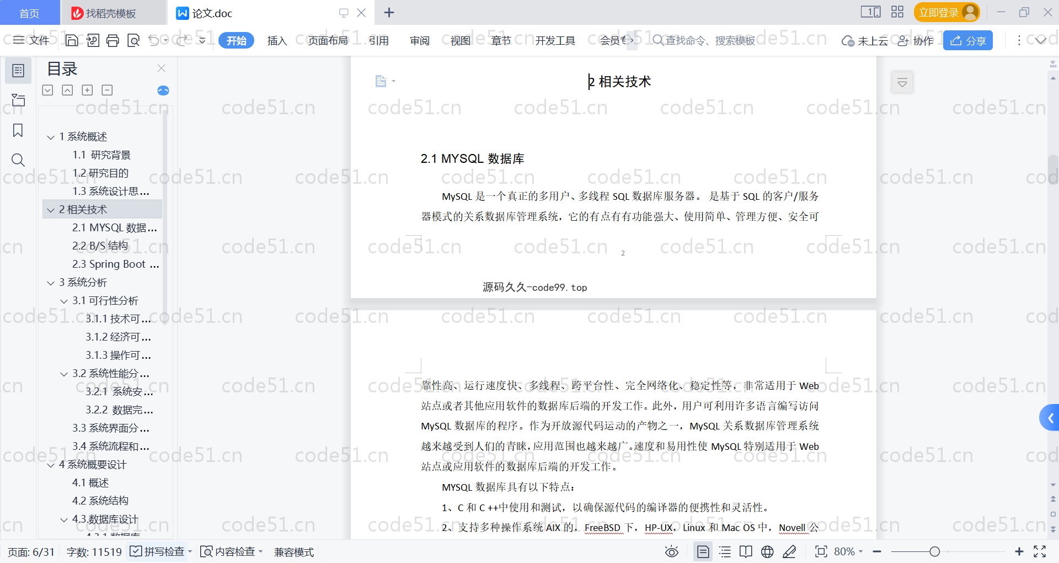Click the 立即登录 login button
Screen dimensions: 1059x563
tap(946, 13)
